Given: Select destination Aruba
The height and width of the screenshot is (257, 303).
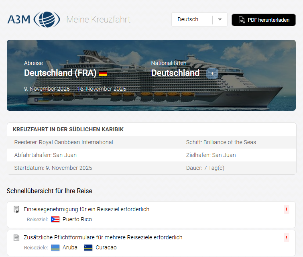Looking at the screenshot, I should [x=70, y=247].
